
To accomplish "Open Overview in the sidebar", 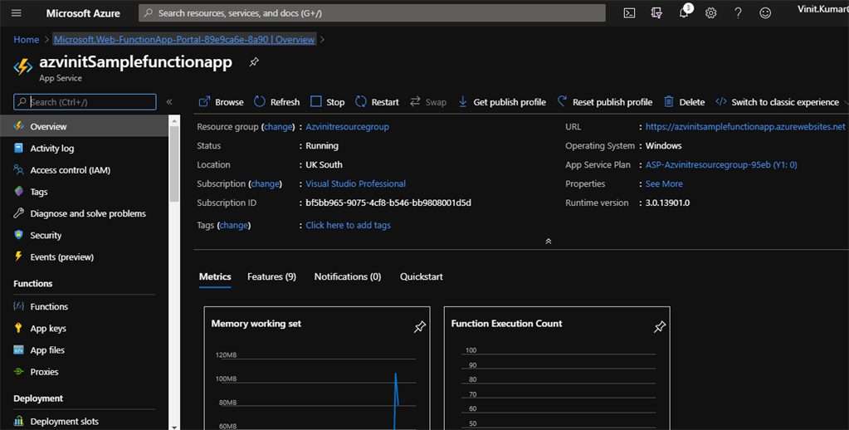I will [x=84, y=126].
